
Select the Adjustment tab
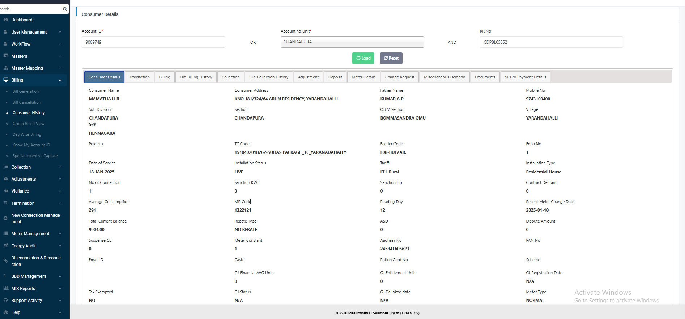click(x=309, y=77)
